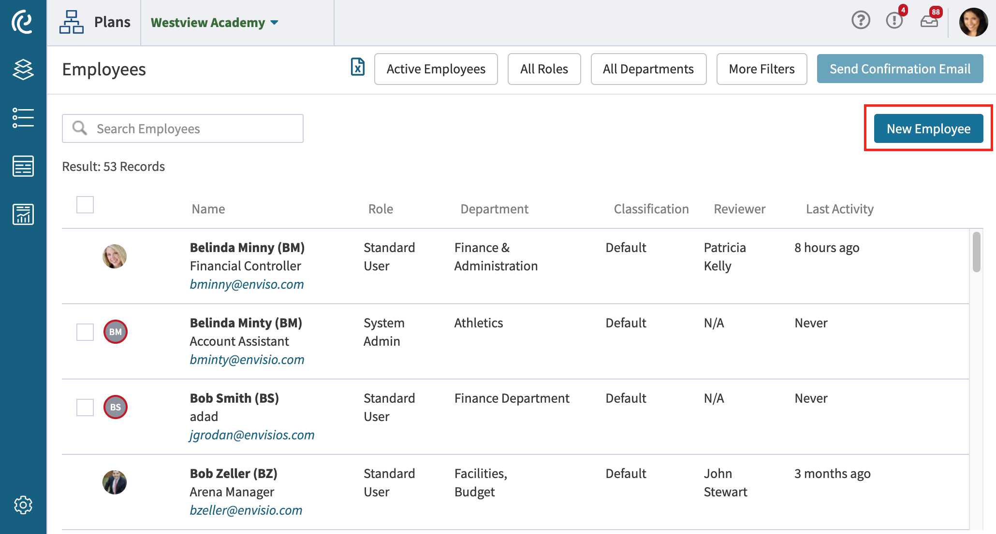Open the All Departments filter
The image size is (996, 534).
click(648, 69)
